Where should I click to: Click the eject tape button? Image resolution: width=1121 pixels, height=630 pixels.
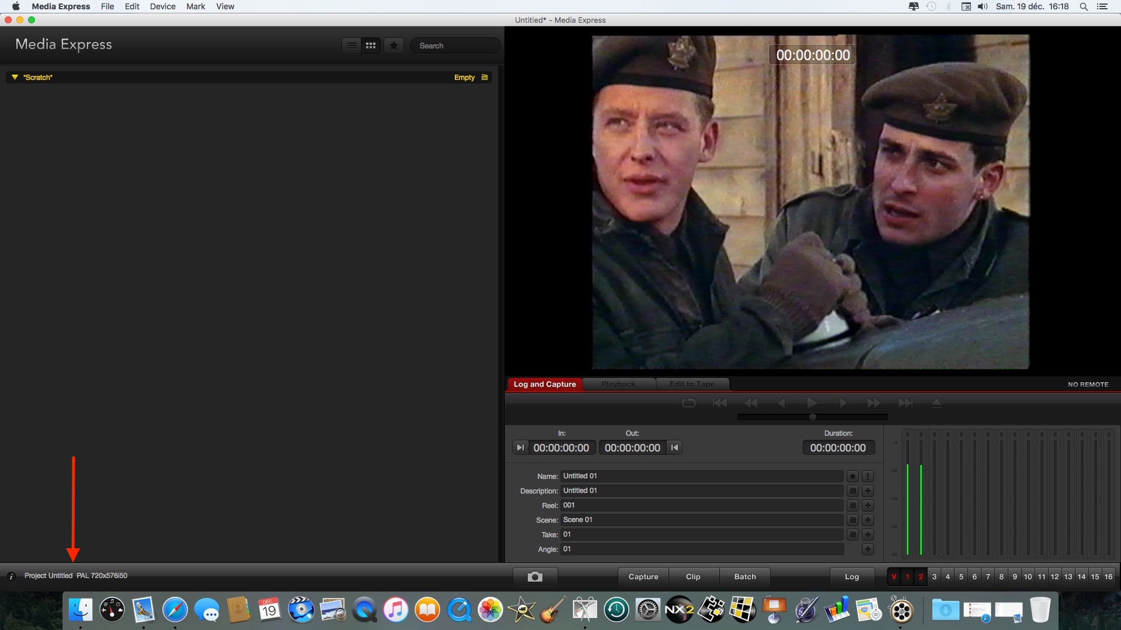pos(936,402)
